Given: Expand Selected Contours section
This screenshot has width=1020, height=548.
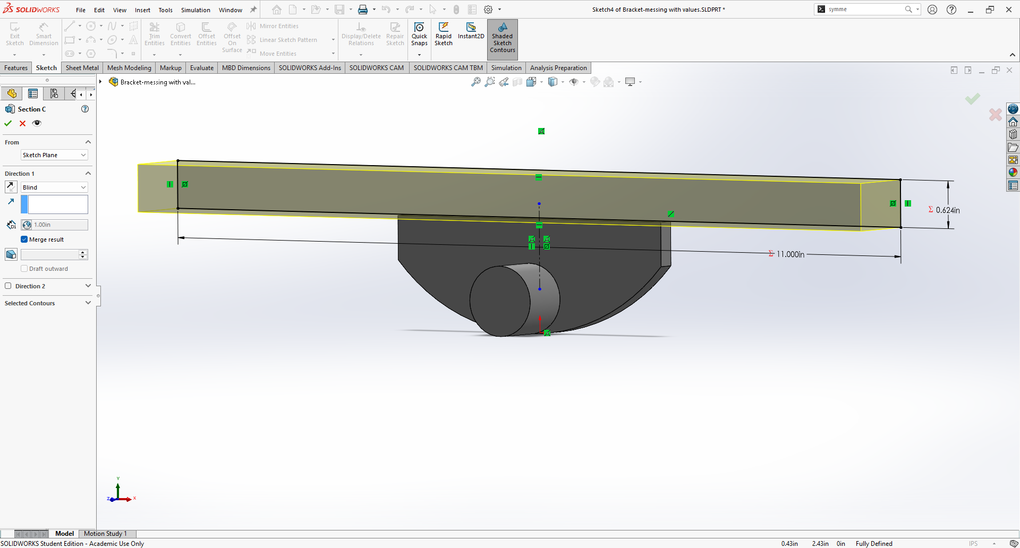Looking at the screenshot, I should pos(88,303).
